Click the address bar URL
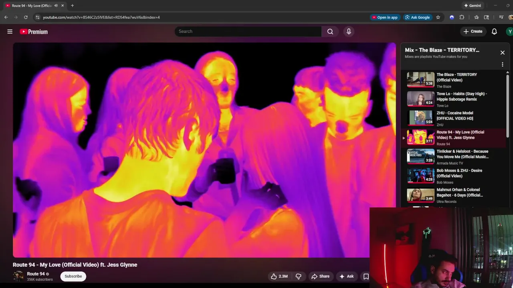Viewport: 513px width, 288px height. [x=101, y=17]
